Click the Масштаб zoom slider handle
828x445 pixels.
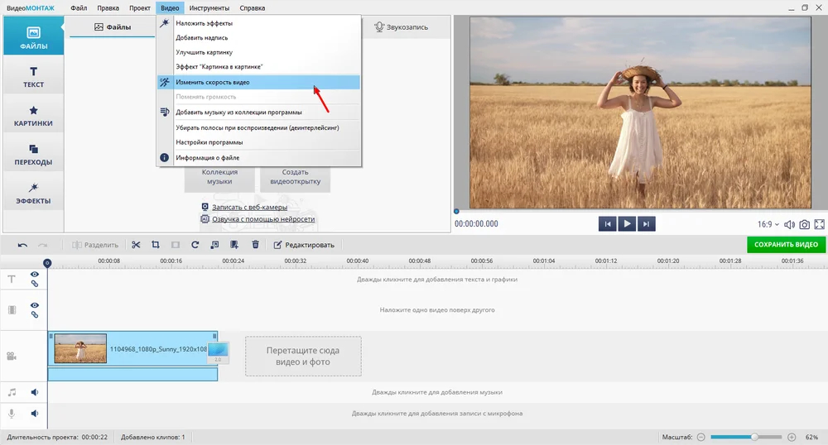[754, 437]
